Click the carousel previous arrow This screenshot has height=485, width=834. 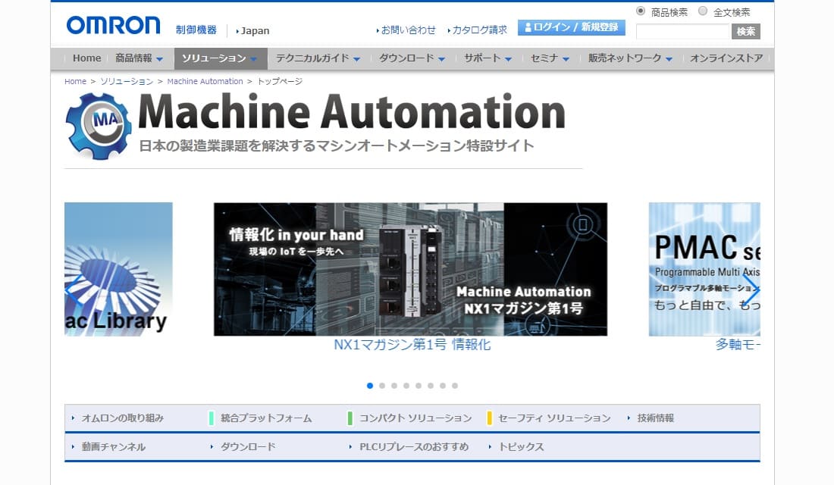point(74,289)
